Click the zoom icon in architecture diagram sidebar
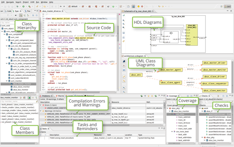 click(124, 87)
